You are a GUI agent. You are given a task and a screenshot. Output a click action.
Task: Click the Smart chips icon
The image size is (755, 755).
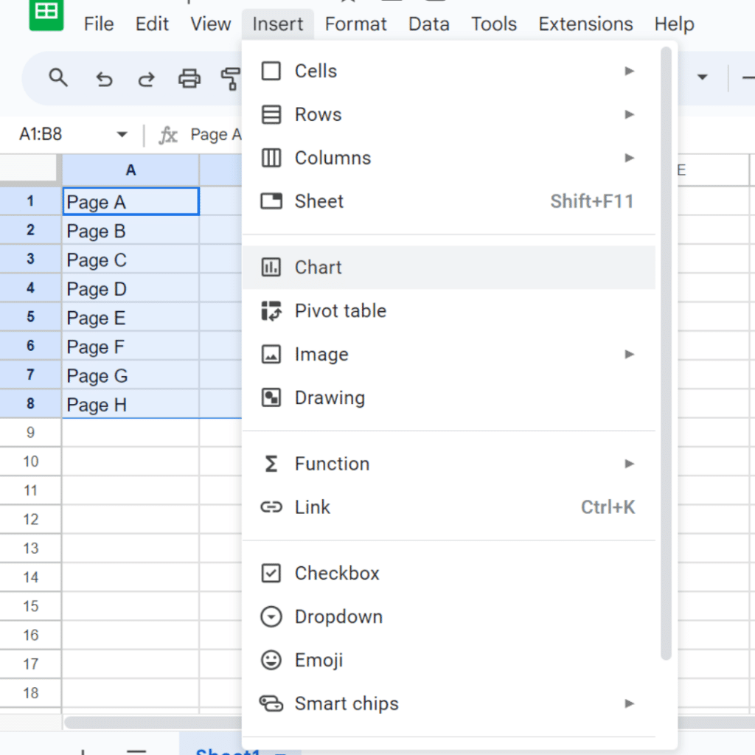(271, 703)
